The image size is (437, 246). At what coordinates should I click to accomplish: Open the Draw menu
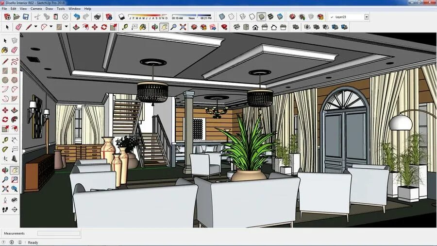click(x=49, y=9)
